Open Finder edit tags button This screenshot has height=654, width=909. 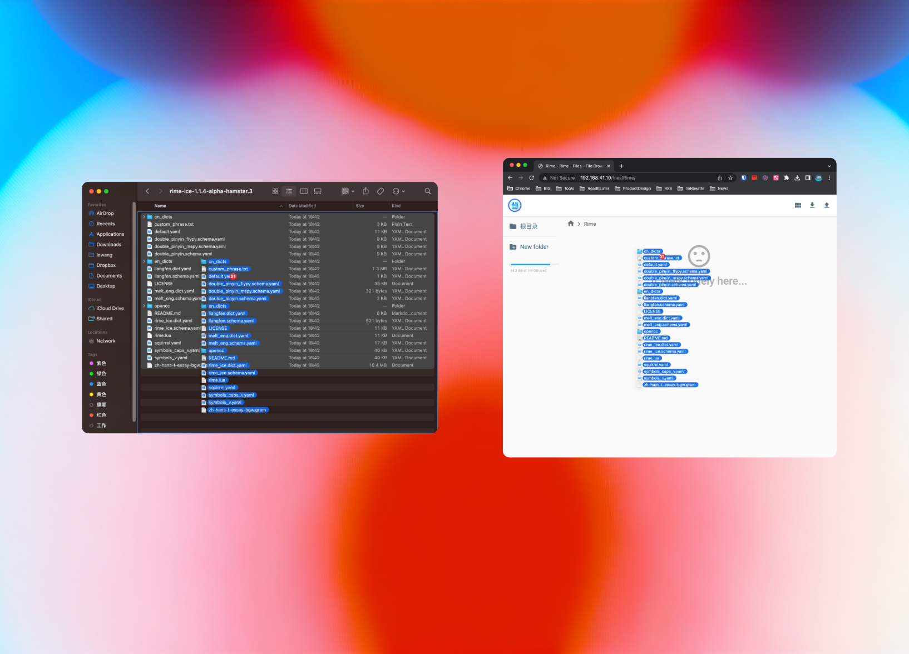[381, 191]
